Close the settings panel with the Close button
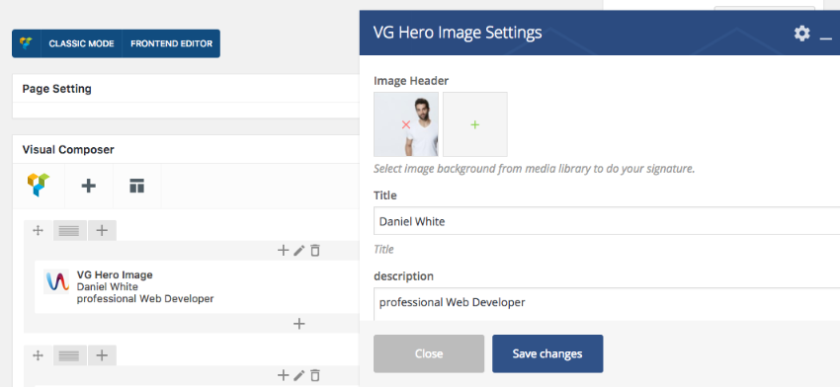The height and width of the screenshot is (387, 840). [429, 353]
